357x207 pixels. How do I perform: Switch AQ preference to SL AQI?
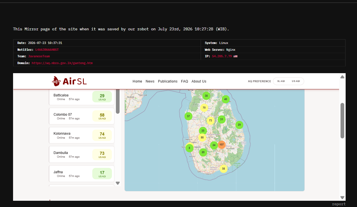coord(281,81)
